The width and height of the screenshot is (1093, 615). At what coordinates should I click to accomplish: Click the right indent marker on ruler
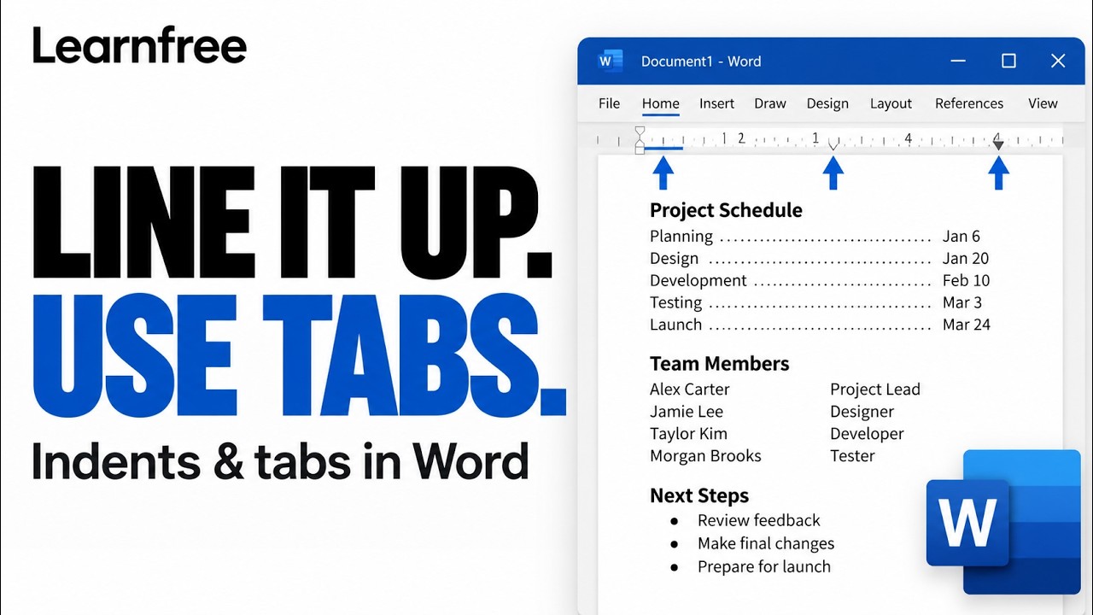click(997, 145)
